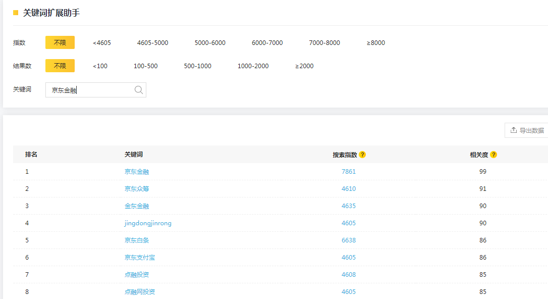Open the 京东金融 keyword link

click(137, 172)
